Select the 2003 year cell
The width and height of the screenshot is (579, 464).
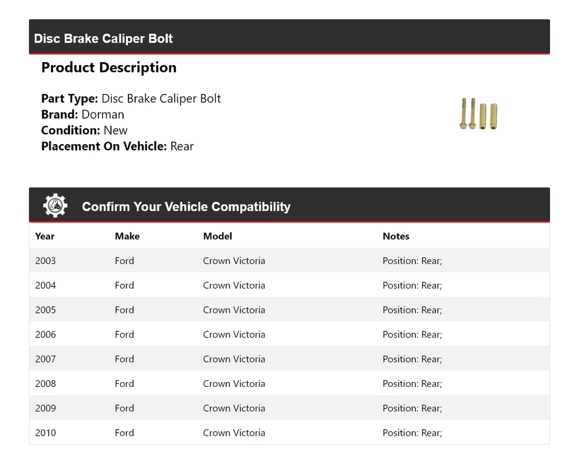[45, 261]
